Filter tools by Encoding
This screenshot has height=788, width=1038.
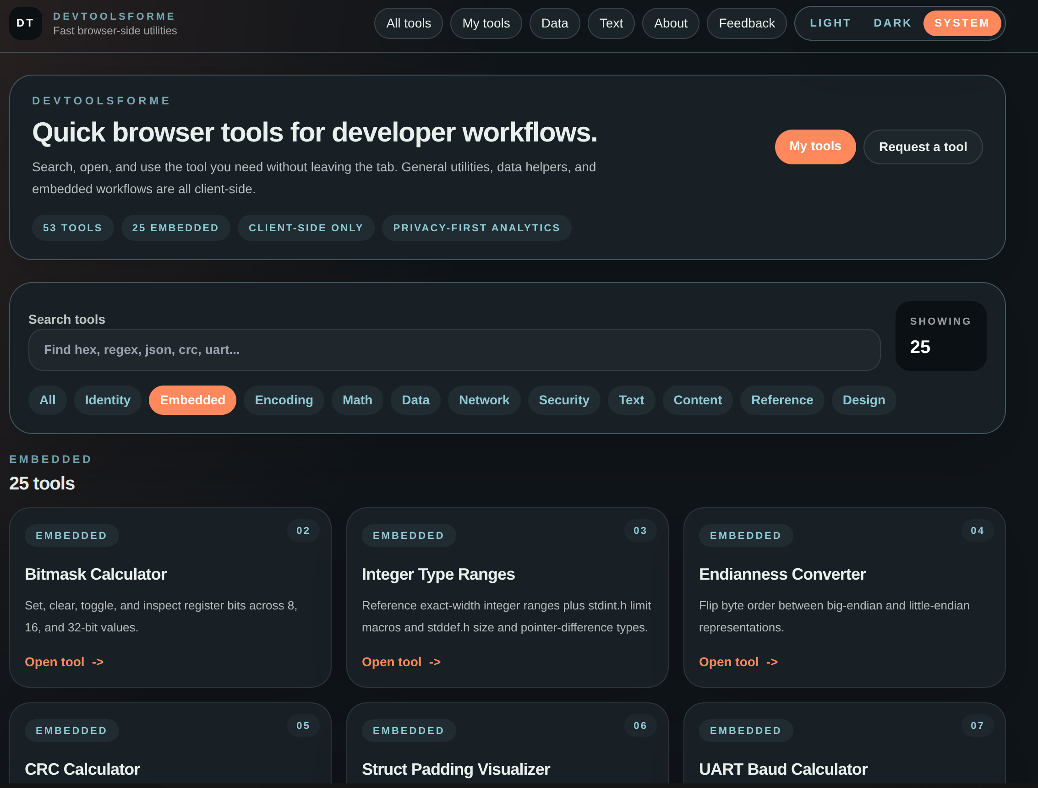click(284, 400)
